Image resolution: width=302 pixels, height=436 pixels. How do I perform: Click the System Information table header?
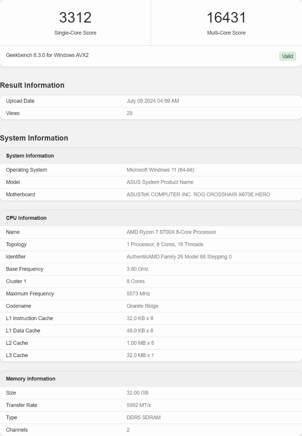pos(30,156)
